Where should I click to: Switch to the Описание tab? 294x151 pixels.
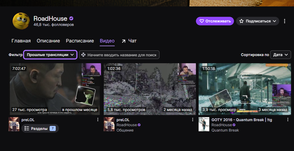(x=48, y=41)
